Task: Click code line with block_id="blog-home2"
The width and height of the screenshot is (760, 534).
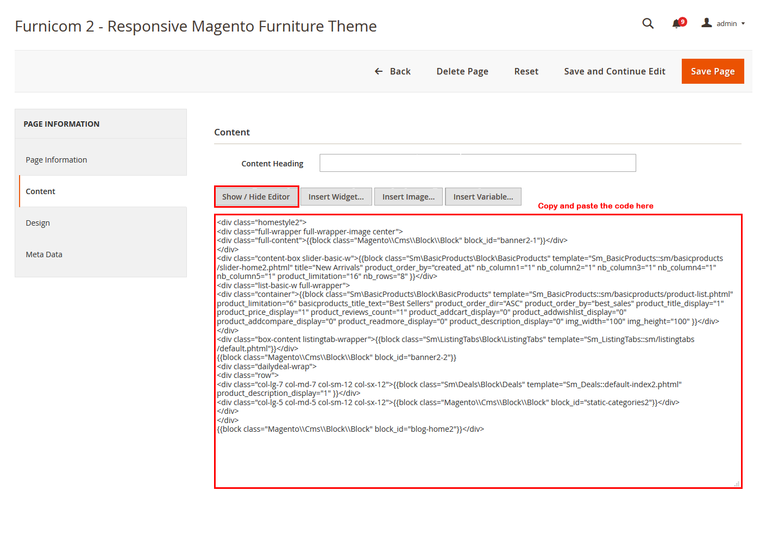Action: [350, 429]
